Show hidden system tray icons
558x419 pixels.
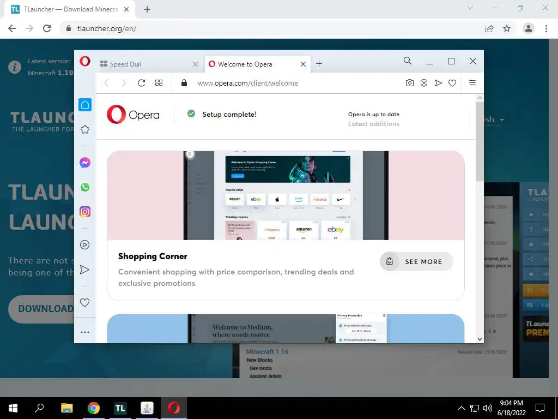point(461,408)
